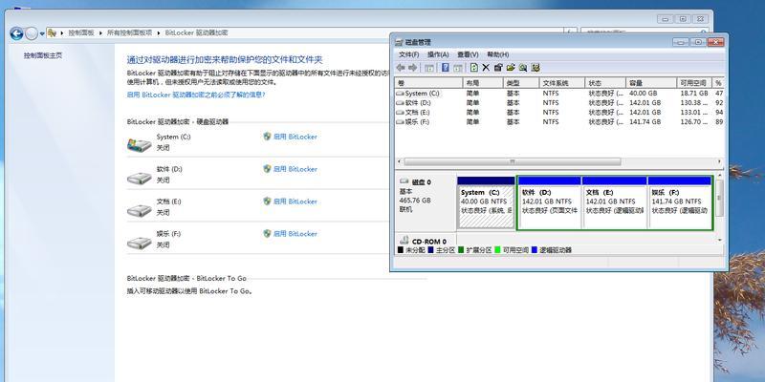Image resolution: width=765 pixels, height=382 pixels.
Task: Turn on BitLocker for 文档 (E:)
Action: [x=295, y=202]
